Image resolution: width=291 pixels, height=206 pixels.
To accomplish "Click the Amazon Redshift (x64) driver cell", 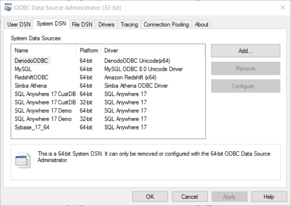I will tap(130, 78).
